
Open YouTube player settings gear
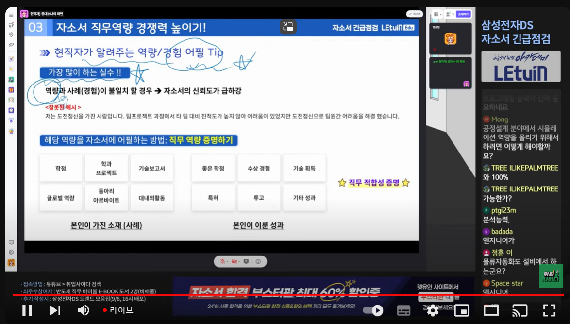(433, 310)
